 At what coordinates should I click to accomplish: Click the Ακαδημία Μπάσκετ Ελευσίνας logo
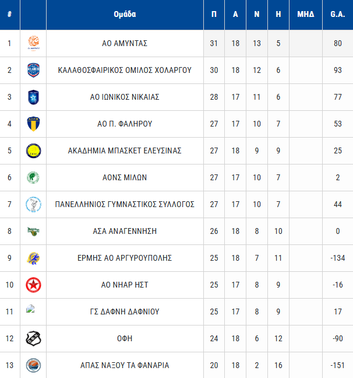click(33, 150)
